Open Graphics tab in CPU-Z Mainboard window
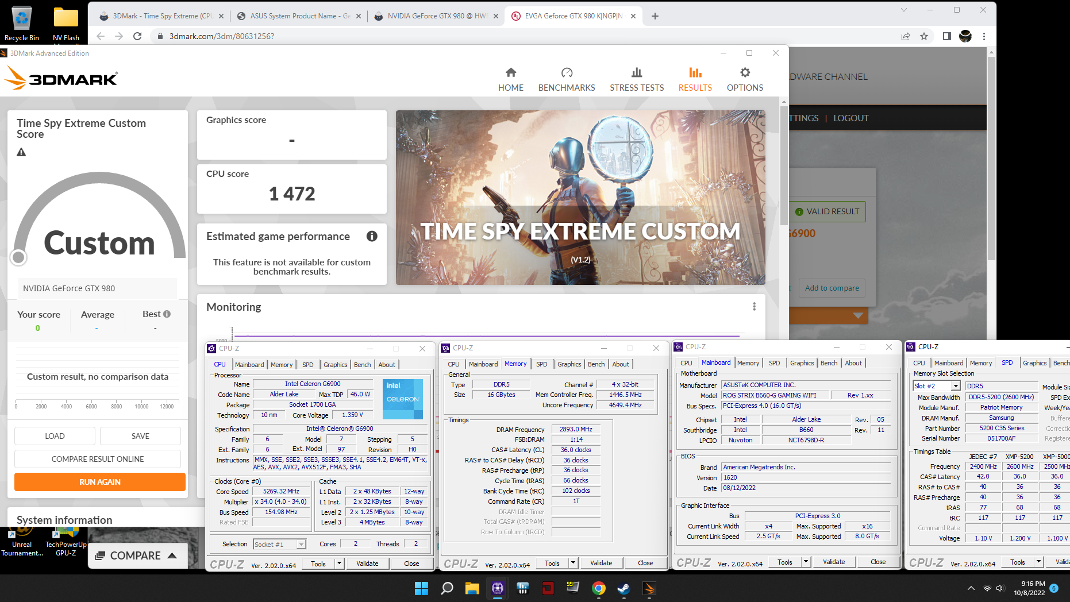Viewport: 1070px width, 602px height. tap(802, 363)
